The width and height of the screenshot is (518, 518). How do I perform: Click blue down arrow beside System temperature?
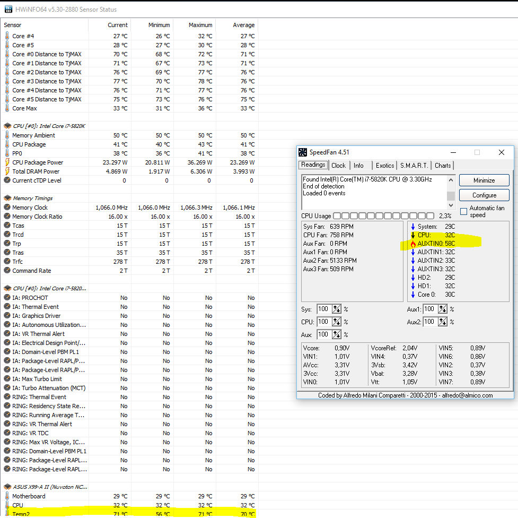pyautogui.click(x=413, y=227)
